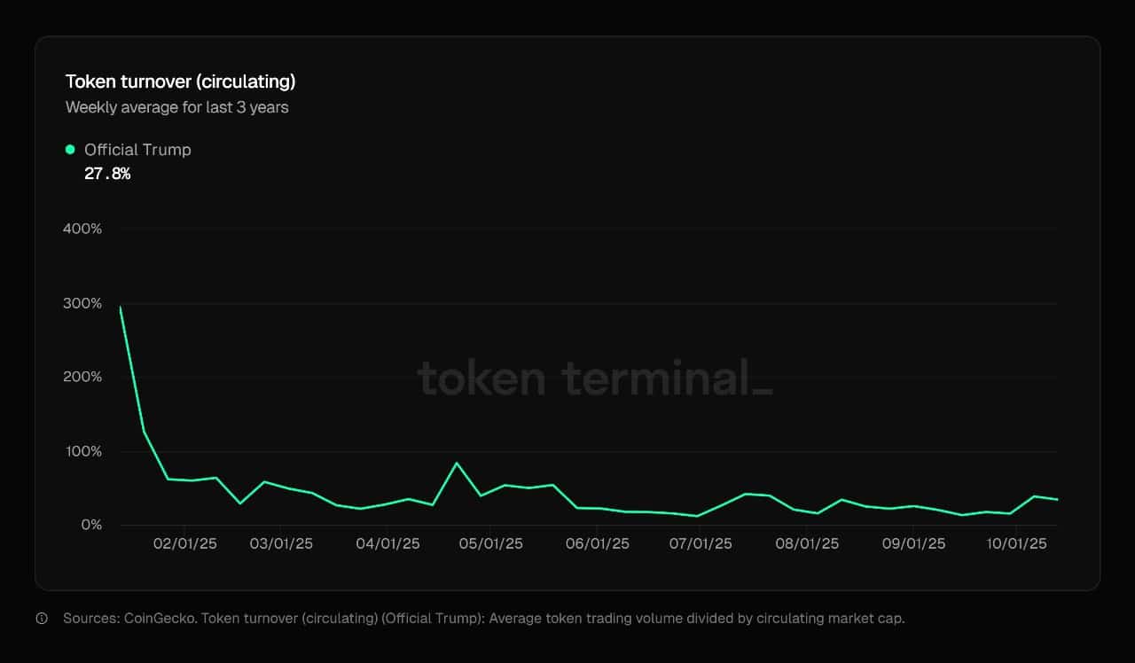The image size is (1135, 663).
Task: Select the 07/01/25 date axis marker
Action: tap(700, 543)
